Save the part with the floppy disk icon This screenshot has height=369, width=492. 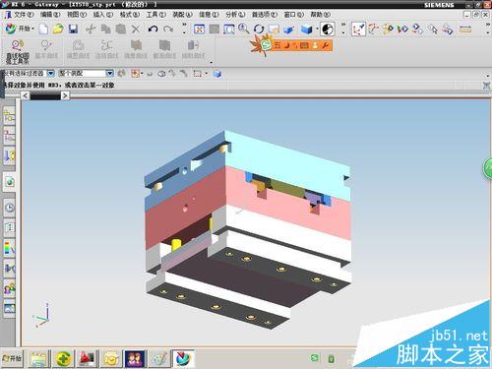[x=74, y=29]
